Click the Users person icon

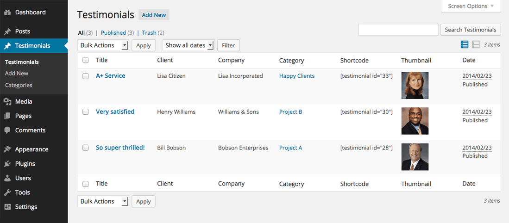[7, 178]
